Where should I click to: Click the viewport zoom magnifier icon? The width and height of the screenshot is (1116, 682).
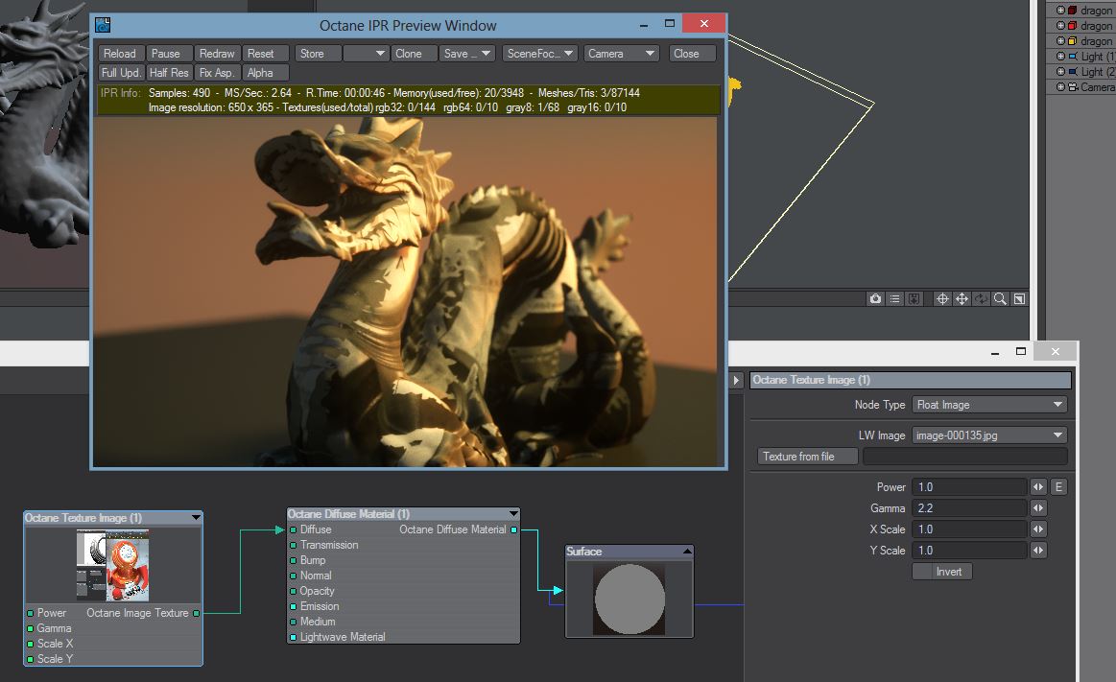tap(1000, 298)
